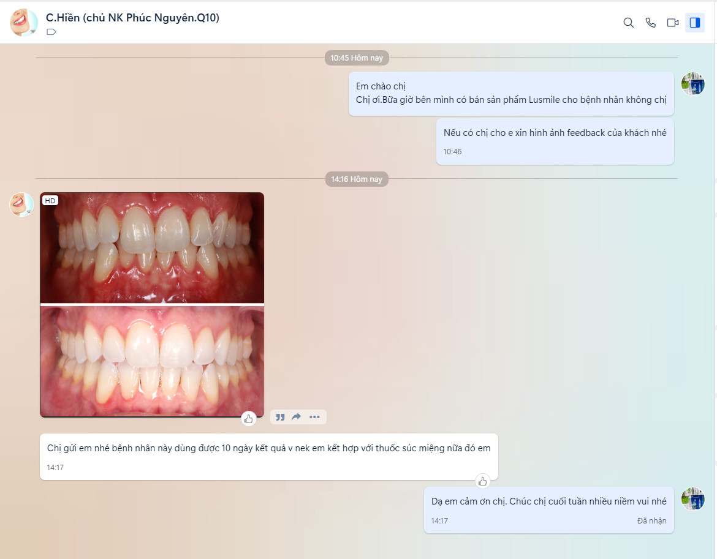Quote reply to the teeth photo
The width and height of the screenshot is (717, 559).
280,417
